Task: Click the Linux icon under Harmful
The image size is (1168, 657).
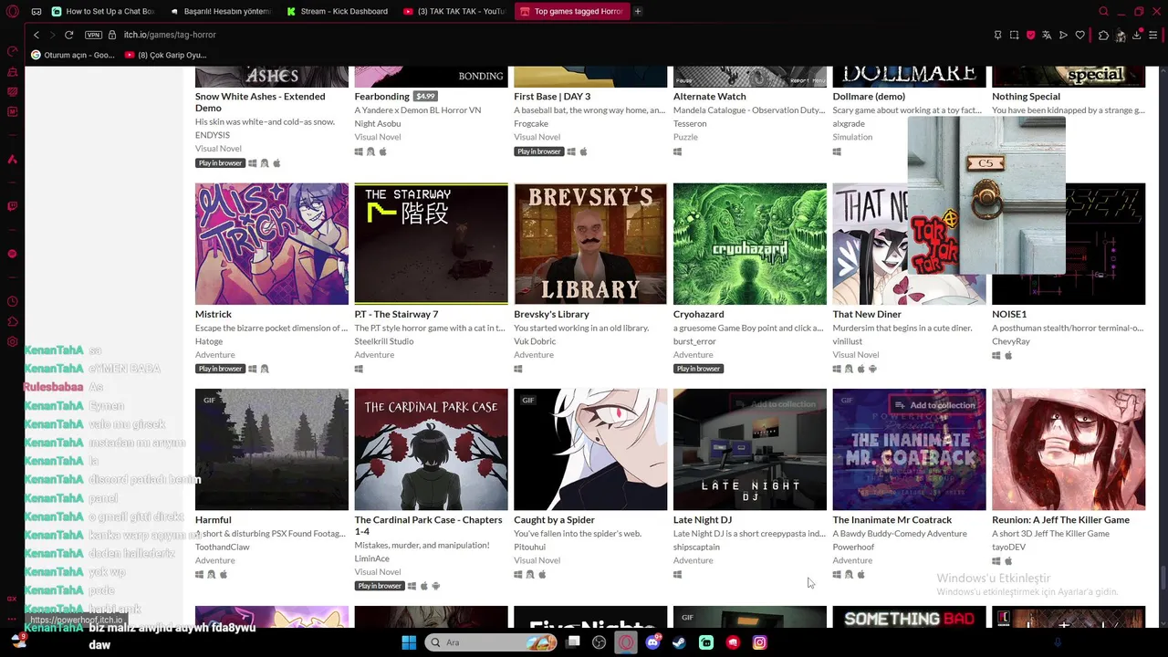Action: pos(212,575)
